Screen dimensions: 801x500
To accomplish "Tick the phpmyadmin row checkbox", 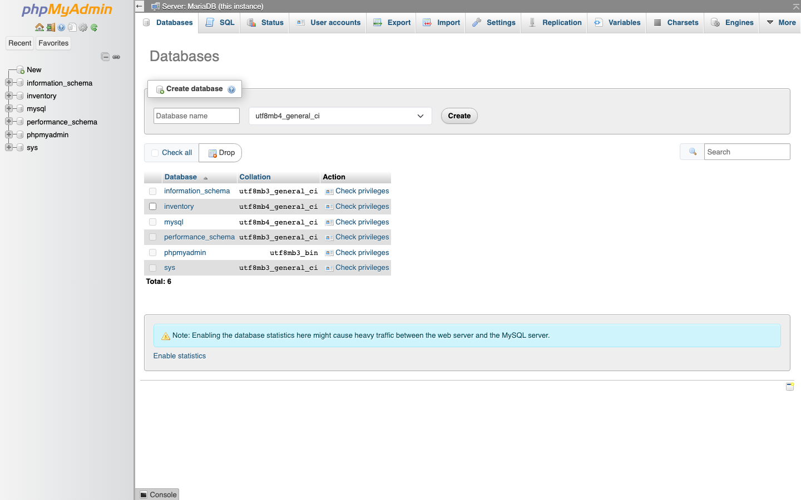I will [152, 253].
